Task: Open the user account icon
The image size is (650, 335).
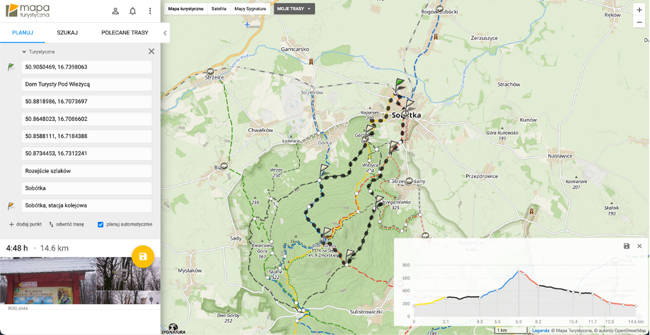Action: [115, 11]
